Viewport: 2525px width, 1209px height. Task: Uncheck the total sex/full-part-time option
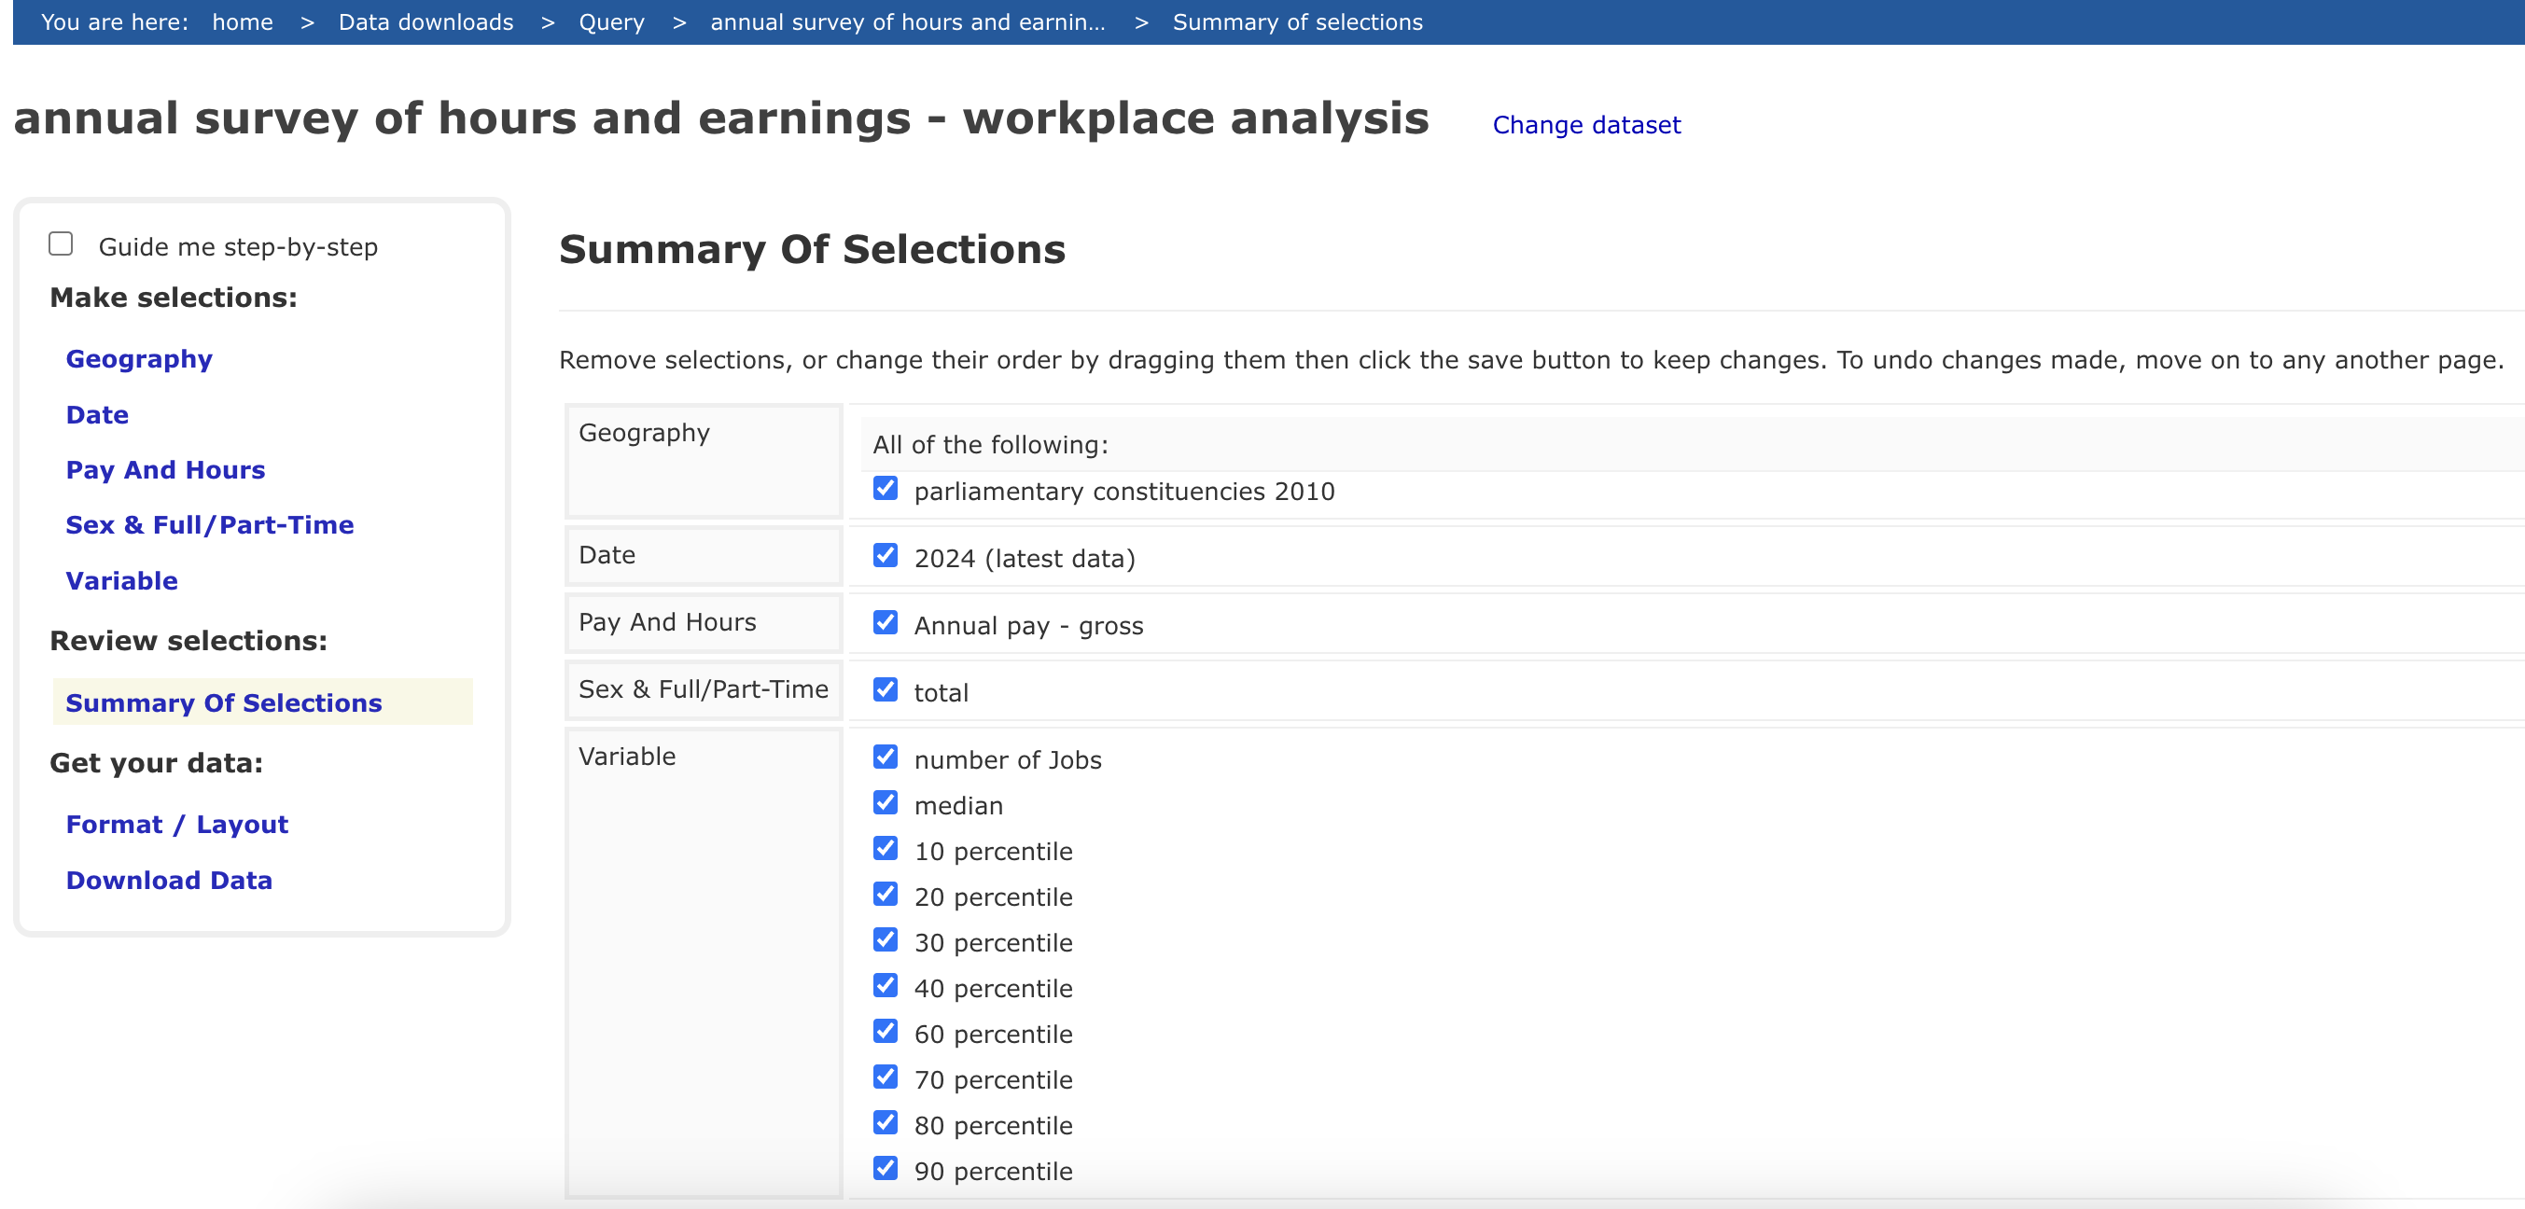886,689
